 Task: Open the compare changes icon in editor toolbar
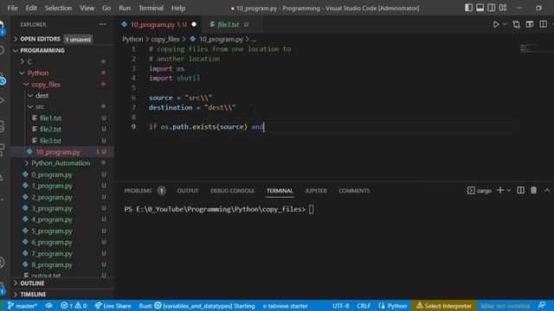(516, 24)
